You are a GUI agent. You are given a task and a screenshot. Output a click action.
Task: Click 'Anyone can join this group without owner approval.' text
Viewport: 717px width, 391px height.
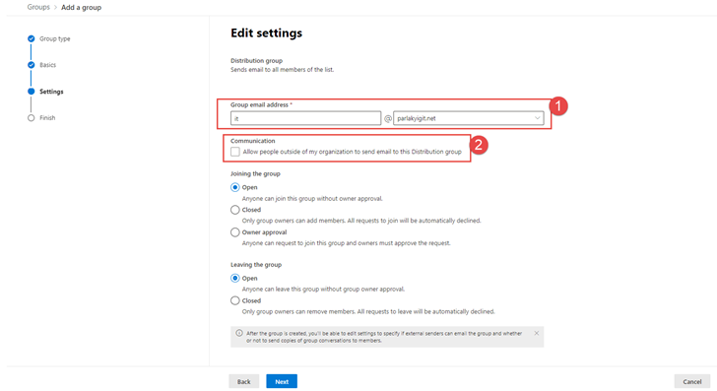[x=312, y=199]
